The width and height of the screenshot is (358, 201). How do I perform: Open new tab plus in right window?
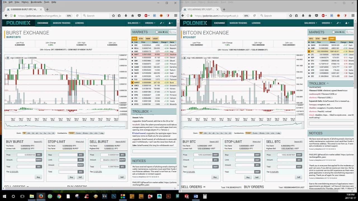[224, 9]
